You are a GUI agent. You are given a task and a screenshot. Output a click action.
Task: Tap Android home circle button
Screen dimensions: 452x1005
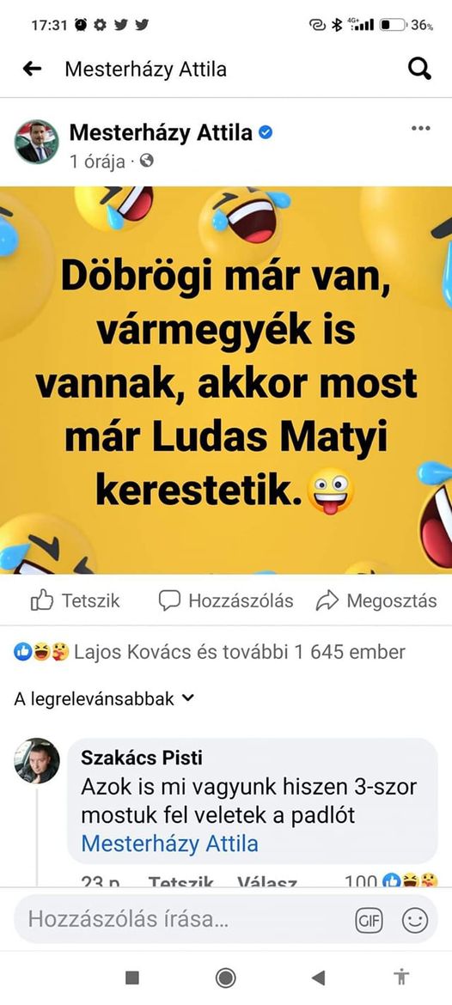coord(226,978)
